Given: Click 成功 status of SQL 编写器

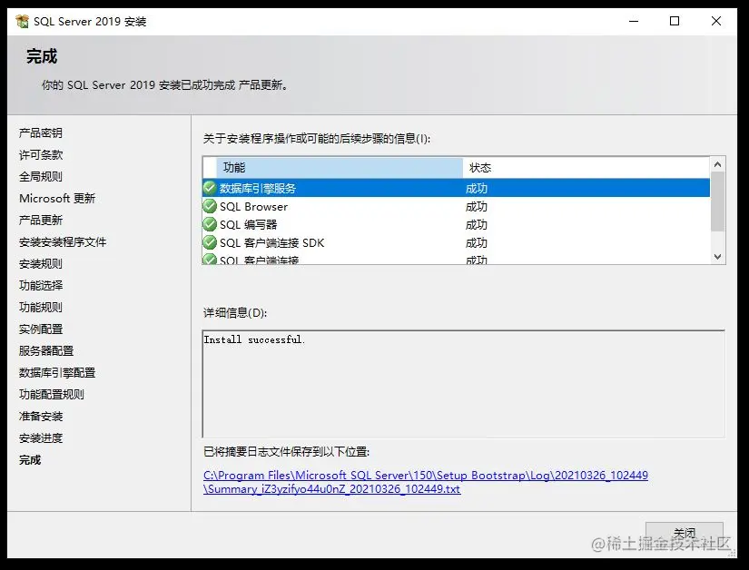Looking at the screenshot, I should tap(477, 225).
